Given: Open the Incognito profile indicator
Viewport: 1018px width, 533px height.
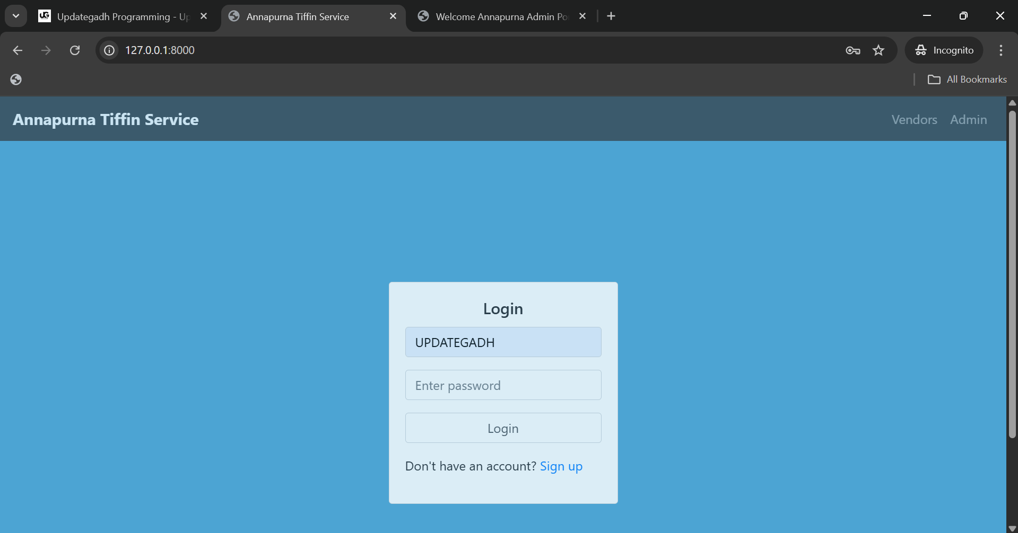Looking at the screenshot, I should pos(944,50).
